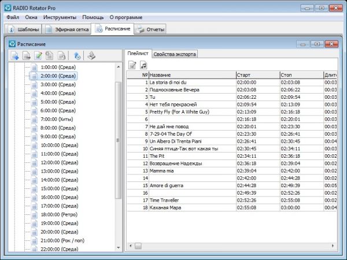Click the edit schedule icon with green pencil

(x=38, y=56)
